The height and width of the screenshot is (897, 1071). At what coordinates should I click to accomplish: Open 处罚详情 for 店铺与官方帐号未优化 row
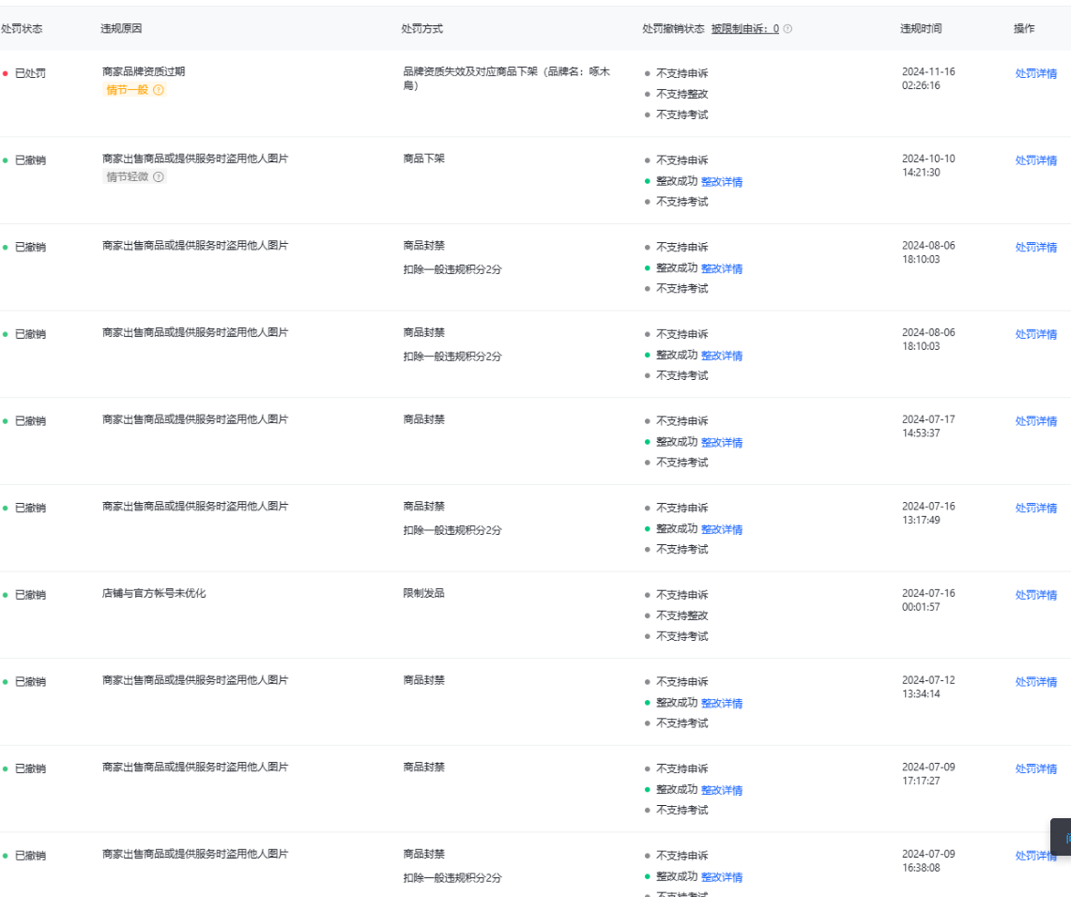[x=1035, y=595]
